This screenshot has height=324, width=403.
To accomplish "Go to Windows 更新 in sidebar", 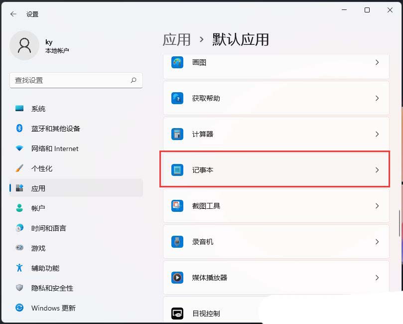I will pos(53,308).
